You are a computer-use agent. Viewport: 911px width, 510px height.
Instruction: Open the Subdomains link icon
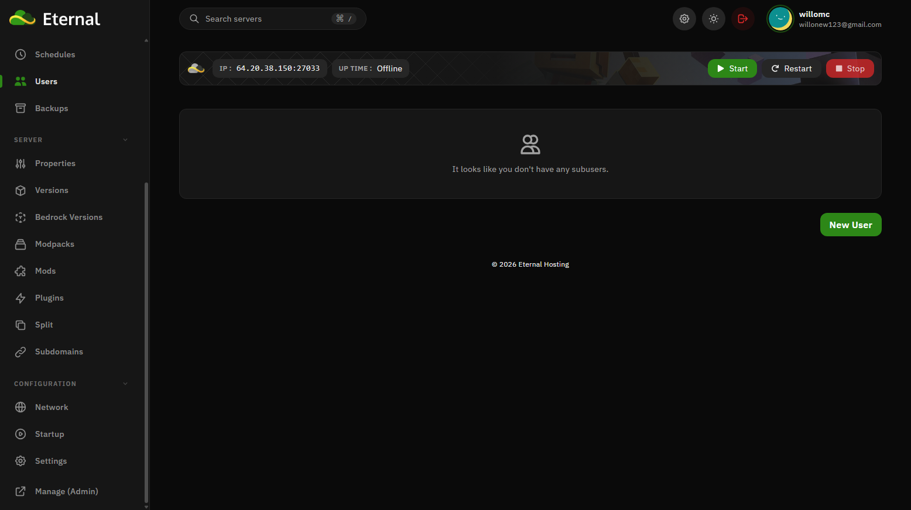coord(20,352)
